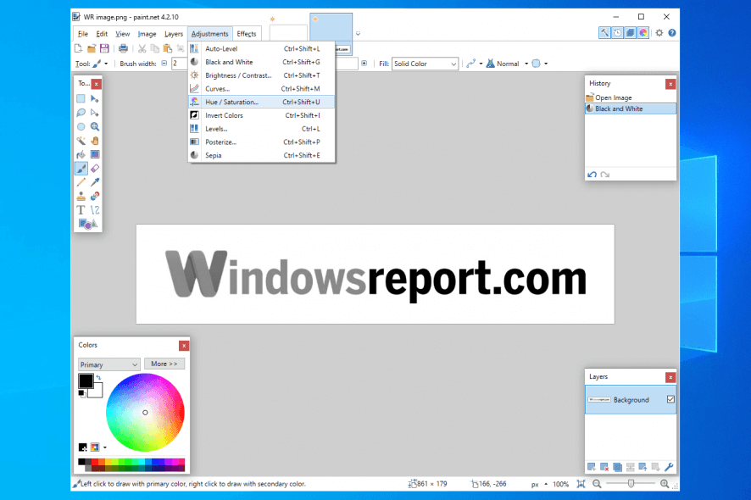Click the zoom slider in status bar
Screen dimensions: 751x500
(631, 484)
